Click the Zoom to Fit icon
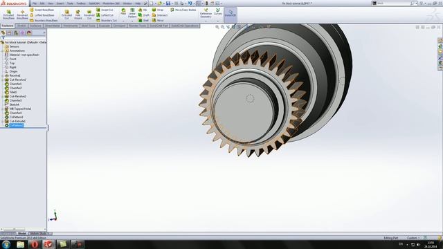 coord(217,27)
